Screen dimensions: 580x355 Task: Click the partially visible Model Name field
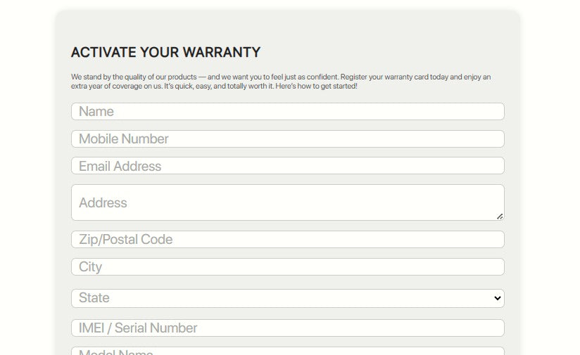pyautogui.click(x=288, y=351)
